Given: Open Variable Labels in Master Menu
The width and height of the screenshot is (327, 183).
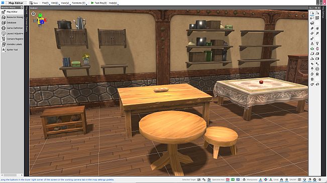Looking at the screenshot, I should (x=12, y=44).
